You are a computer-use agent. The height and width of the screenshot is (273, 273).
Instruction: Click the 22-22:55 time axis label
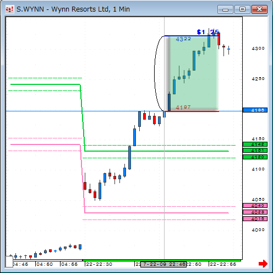click(223, 264)
